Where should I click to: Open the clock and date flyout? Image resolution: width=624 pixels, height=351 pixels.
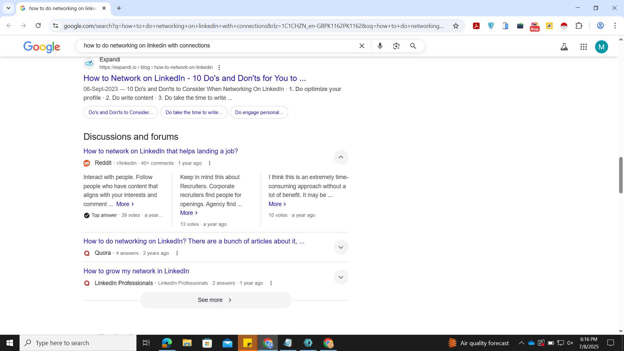tap(589, 343)
